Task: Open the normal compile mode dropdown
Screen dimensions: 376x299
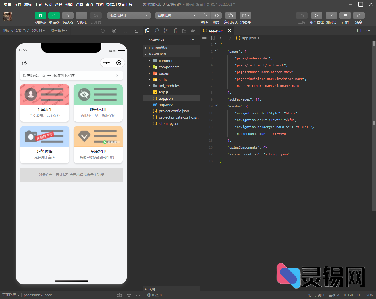Action: (x=177, y=16)
